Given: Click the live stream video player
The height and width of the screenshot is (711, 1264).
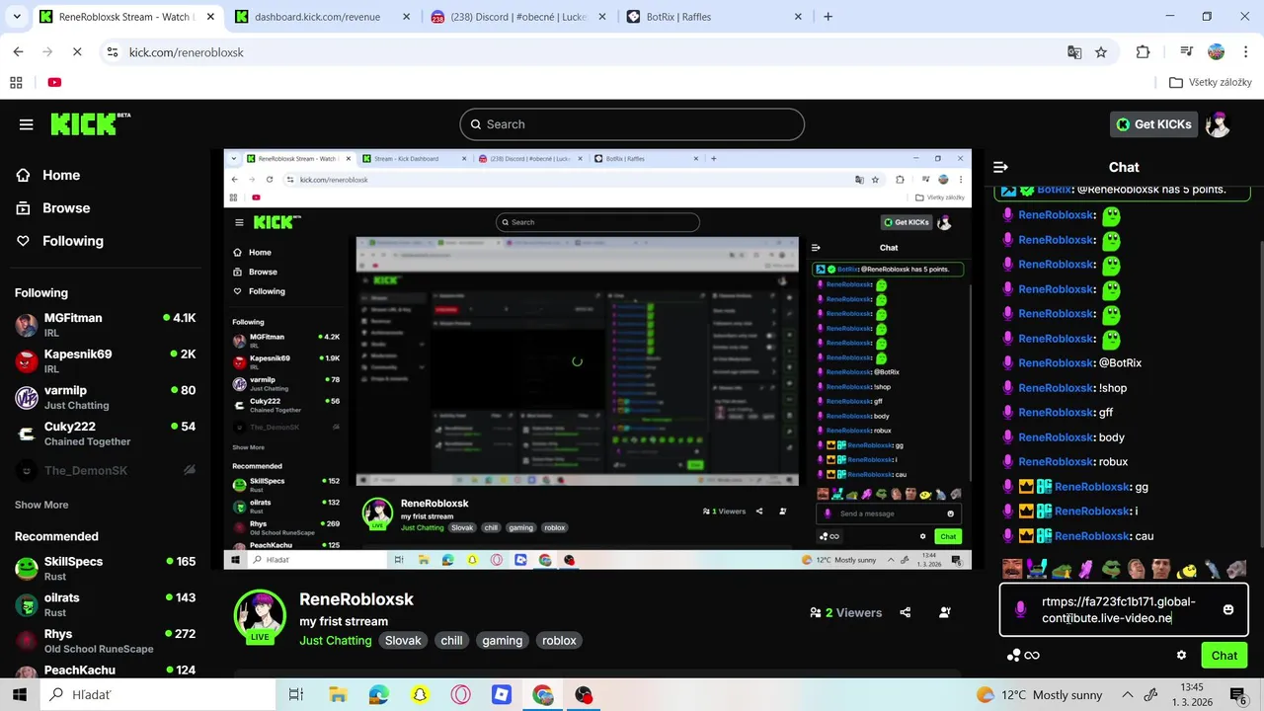Looking at the screenshot, I should (x=597, y=359).
